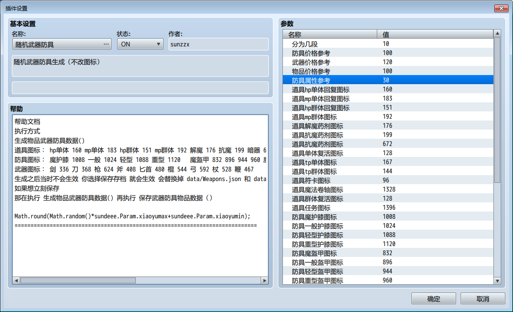Select the 道具mp单体回复图标 row
Viewport: 513px width, 312px height.
coord(388,98)
